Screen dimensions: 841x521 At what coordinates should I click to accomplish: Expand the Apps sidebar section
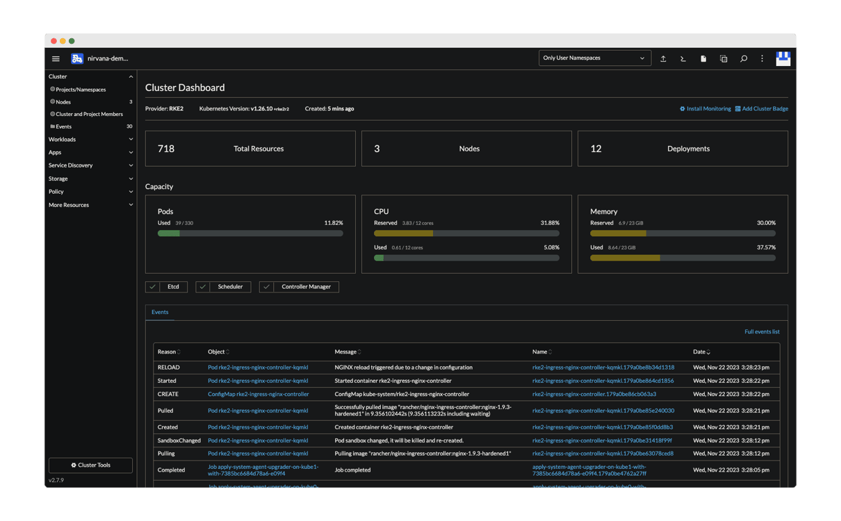[x=131, y=153]
